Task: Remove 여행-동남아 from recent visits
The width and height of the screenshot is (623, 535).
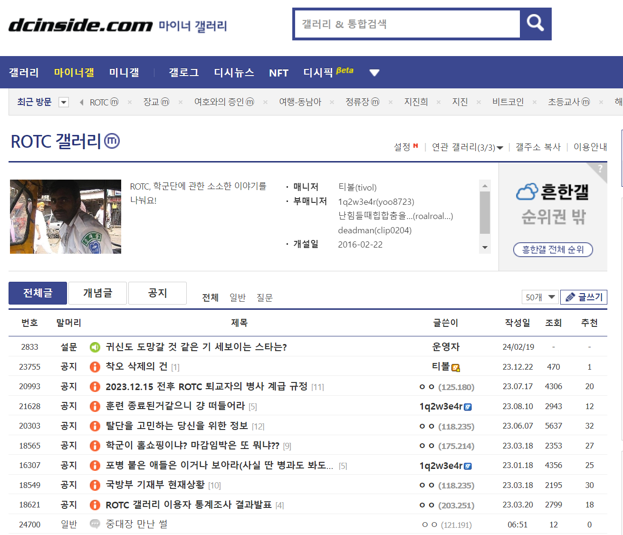Action: (x=332, y=102)
